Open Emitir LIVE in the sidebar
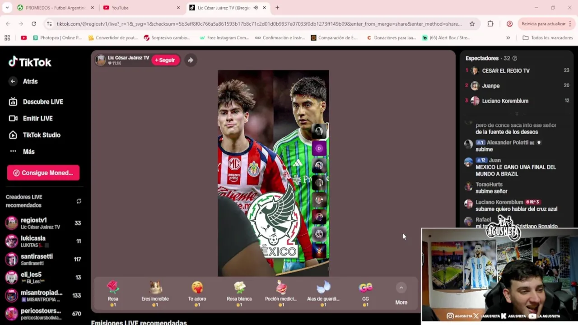 [x=31, y=118]
